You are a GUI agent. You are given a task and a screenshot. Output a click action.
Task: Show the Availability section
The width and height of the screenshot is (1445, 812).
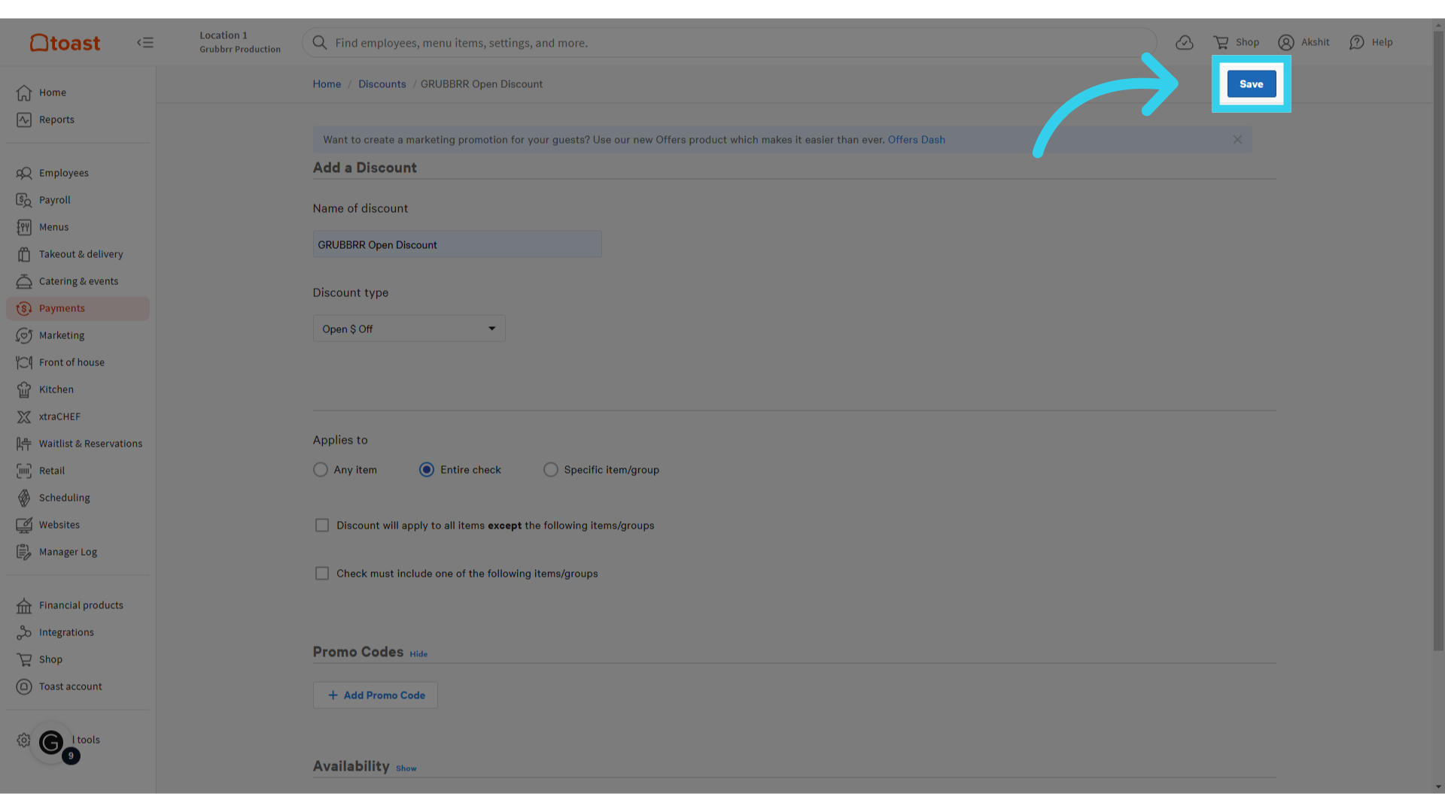(406, 768)
